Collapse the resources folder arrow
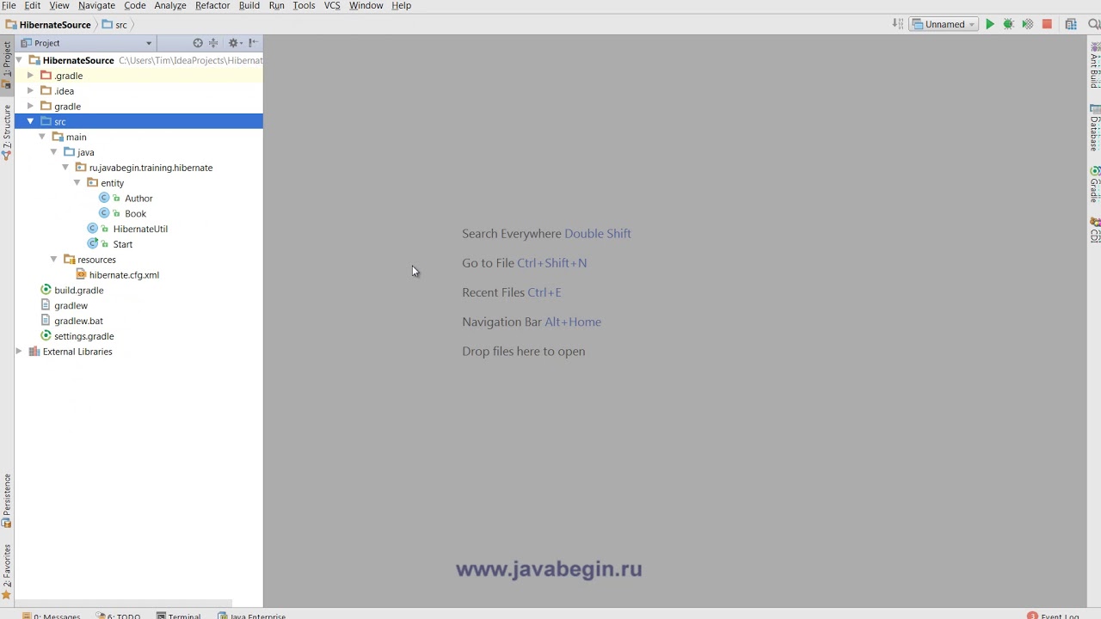Viewport: 1101px width, 619px height. [53, 260]
